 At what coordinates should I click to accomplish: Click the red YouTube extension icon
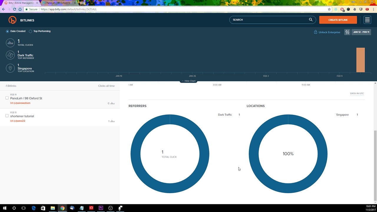tap(367, 9)
